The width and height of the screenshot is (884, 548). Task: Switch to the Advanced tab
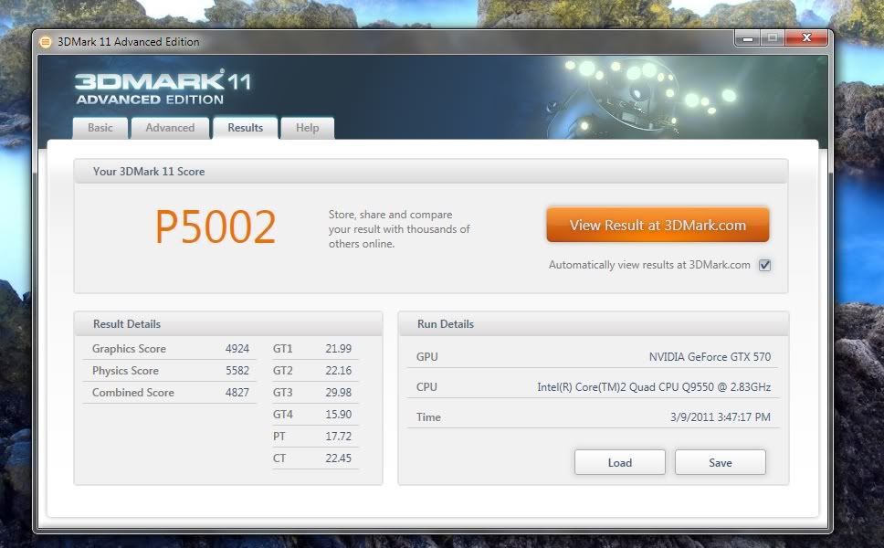tap(170, 128)
